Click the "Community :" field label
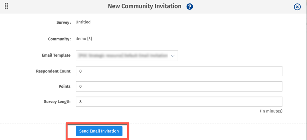The width and height of the screenshot is (307, 140). pos(59,39)
